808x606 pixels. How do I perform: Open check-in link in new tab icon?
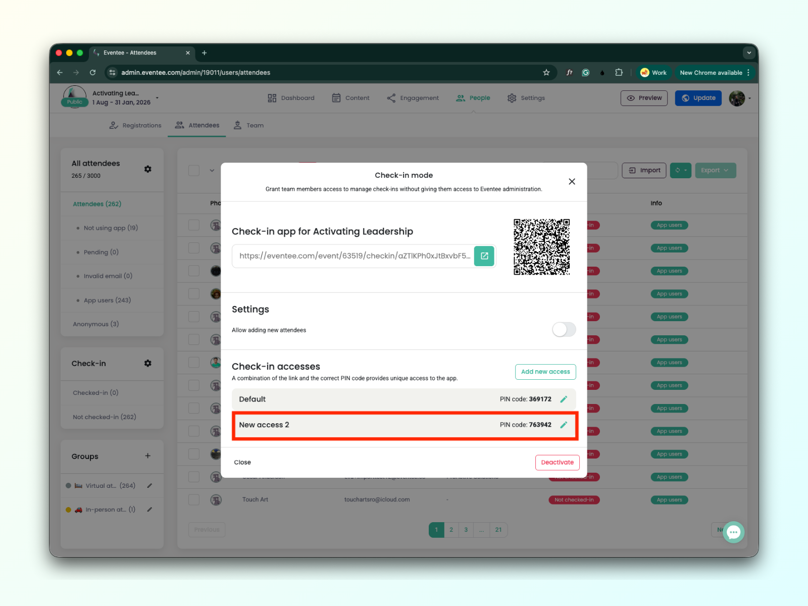[x=484, y=256]
